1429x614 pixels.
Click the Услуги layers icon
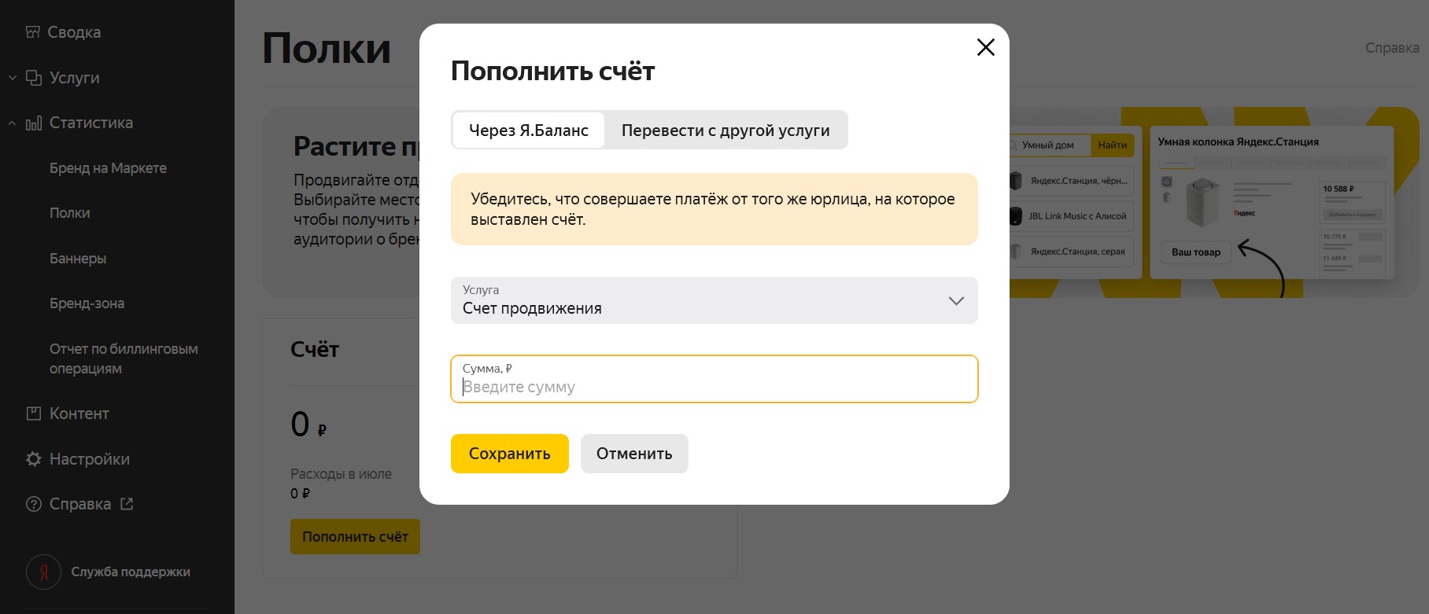click(x=34, y=78)
